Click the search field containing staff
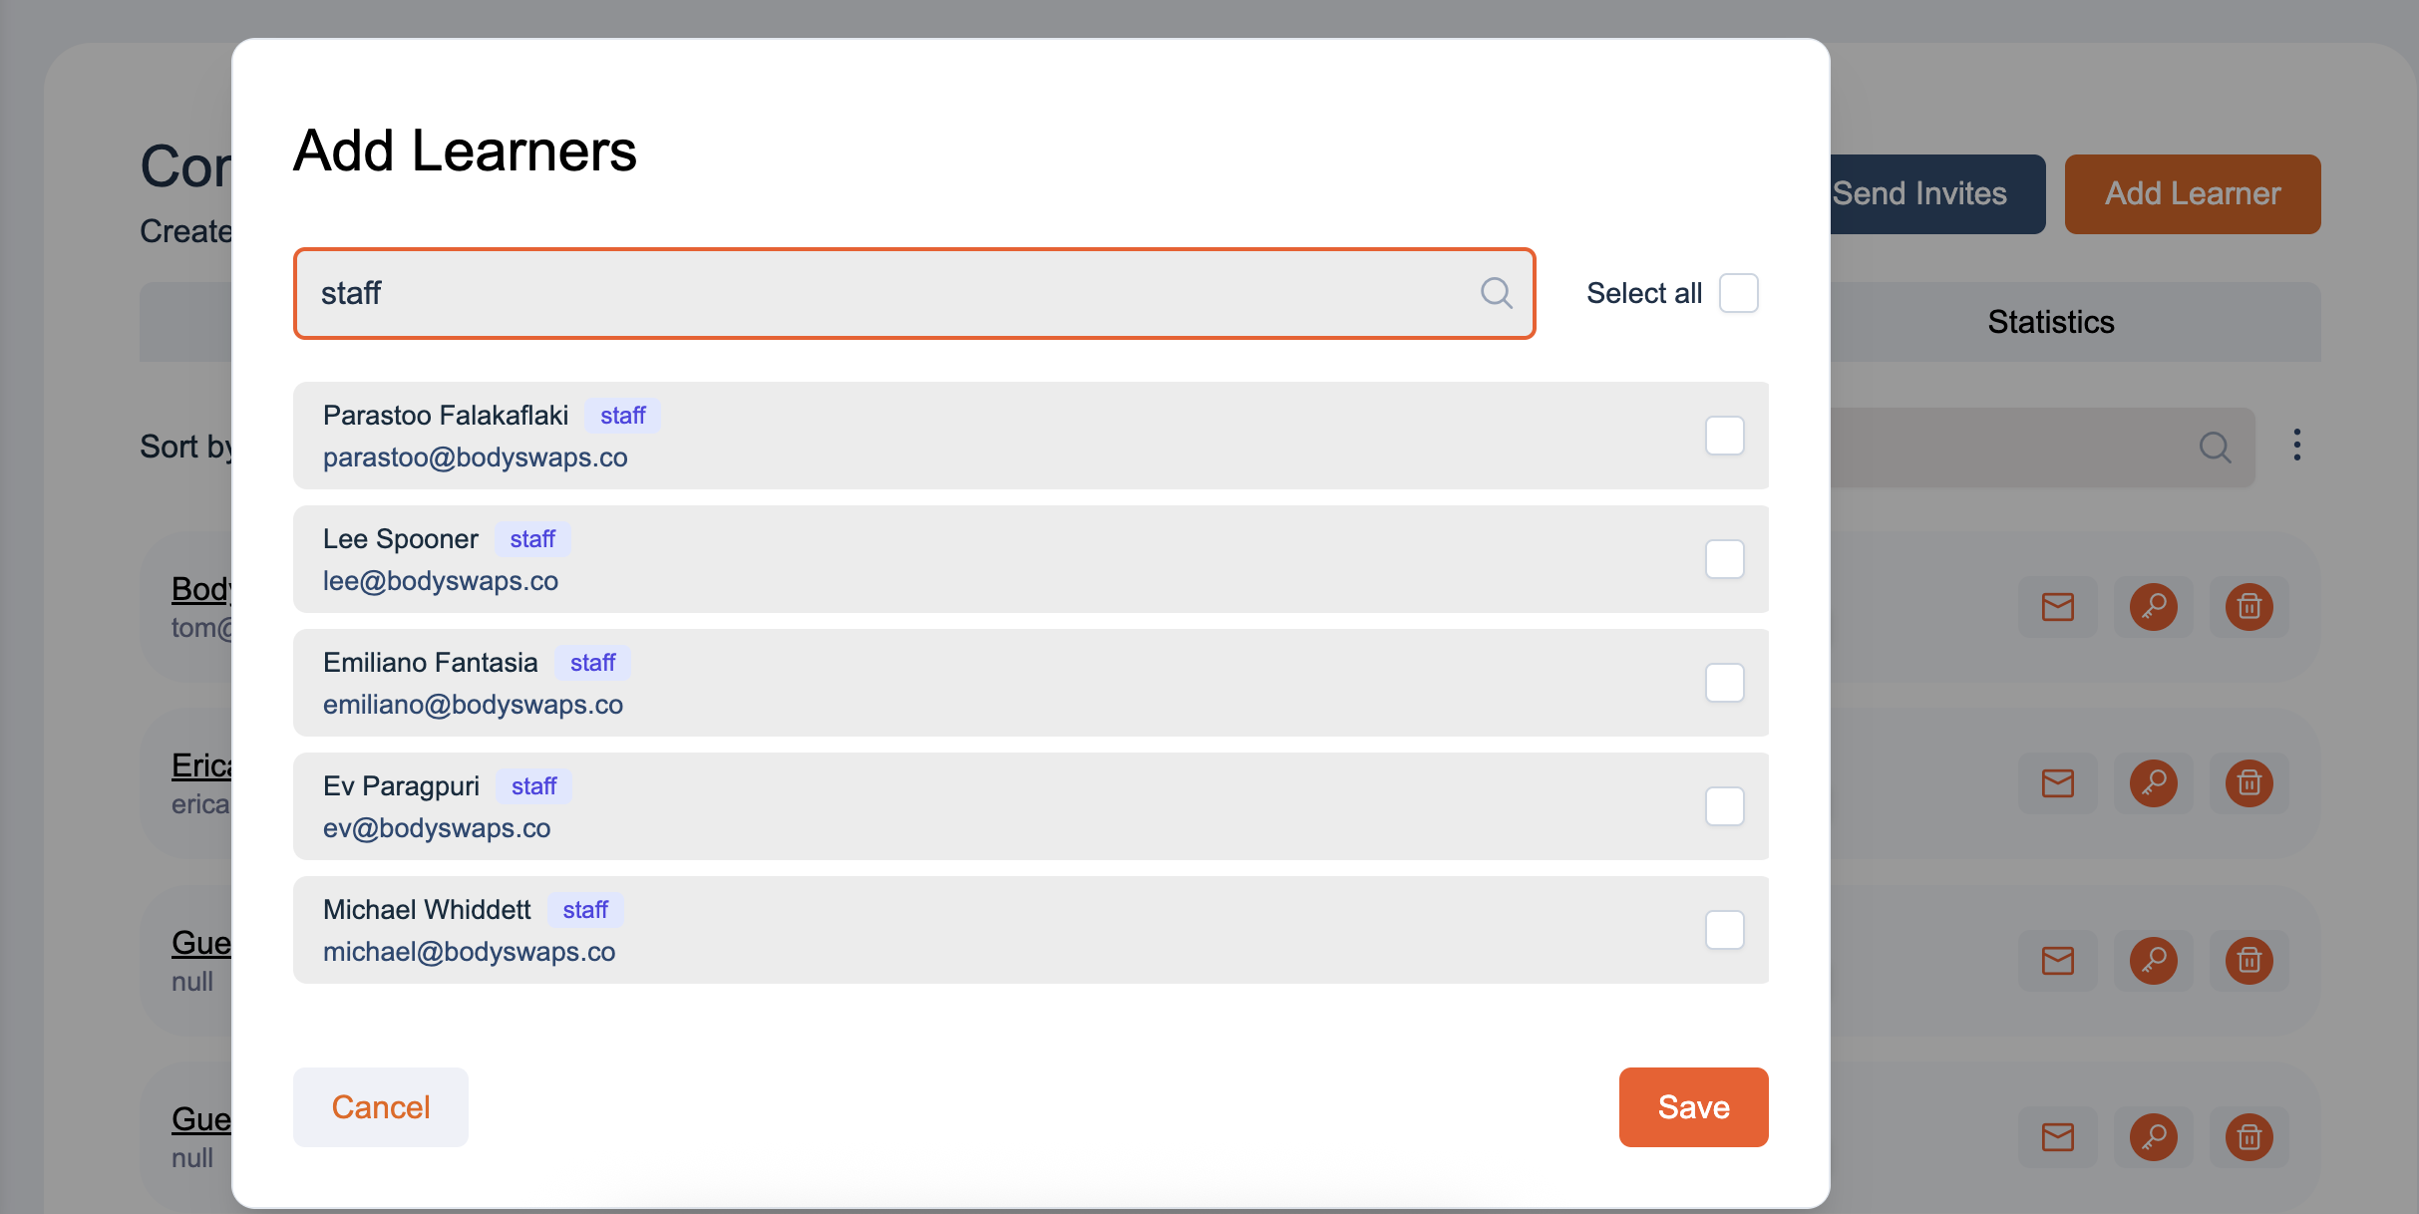Image resolution: width=2419 pixels, height=1214 pixels. tap(913, 293)
